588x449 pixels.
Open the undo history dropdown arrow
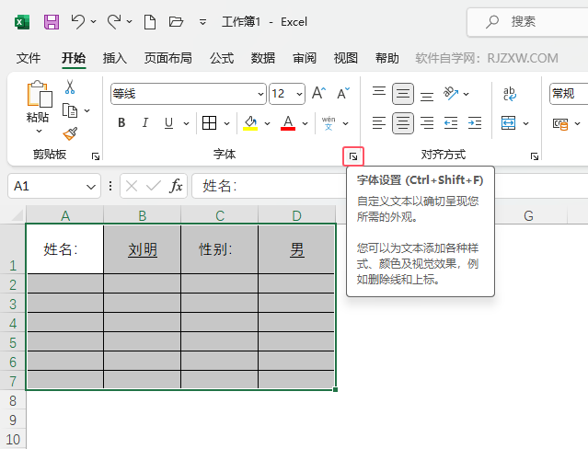pyautogui.click(x=93, y=22)
